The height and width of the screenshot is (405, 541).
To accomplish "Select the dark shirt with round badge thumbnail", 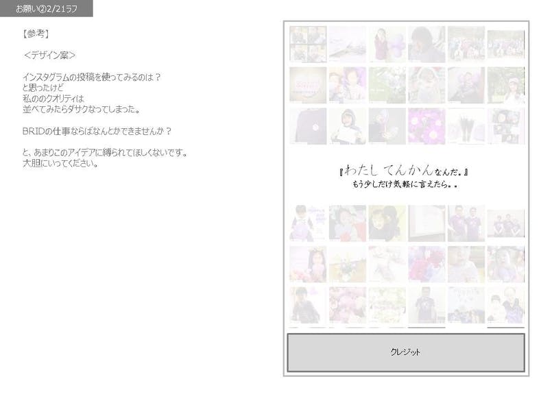I will tap(307, 125).
